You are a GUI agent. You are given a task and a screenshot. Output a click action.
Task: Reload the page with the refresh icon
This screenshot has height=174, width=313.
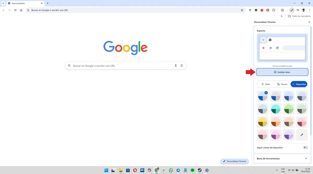point(15,10)
